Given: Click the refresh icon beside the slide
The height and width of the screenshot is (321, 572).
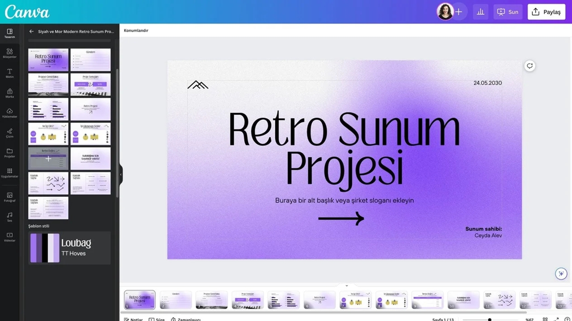Looking at the screenshot, I should coord(530,66).
